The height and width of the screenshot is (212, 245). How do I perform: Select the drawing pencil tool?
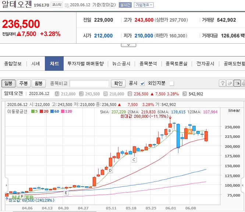pyautogui.click(x=230, y=83)
